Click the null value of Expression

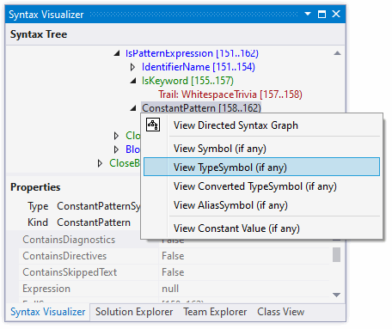(x=170, y=289)
